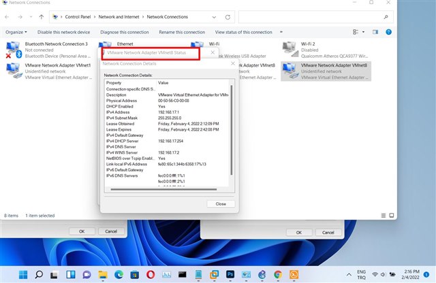Switch to large icons view in status bar
Screen dimensions: 436x283
(x=392, y=216)
